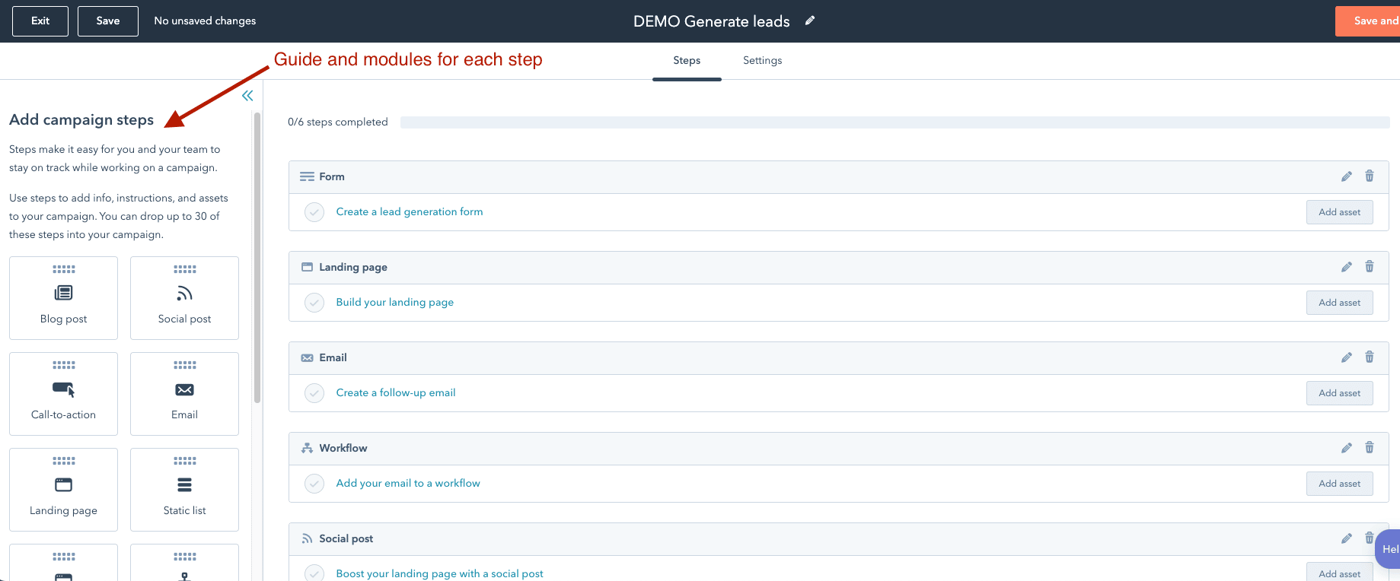
Task: Click the steps completed progress bar
Action: coord(895,122)
